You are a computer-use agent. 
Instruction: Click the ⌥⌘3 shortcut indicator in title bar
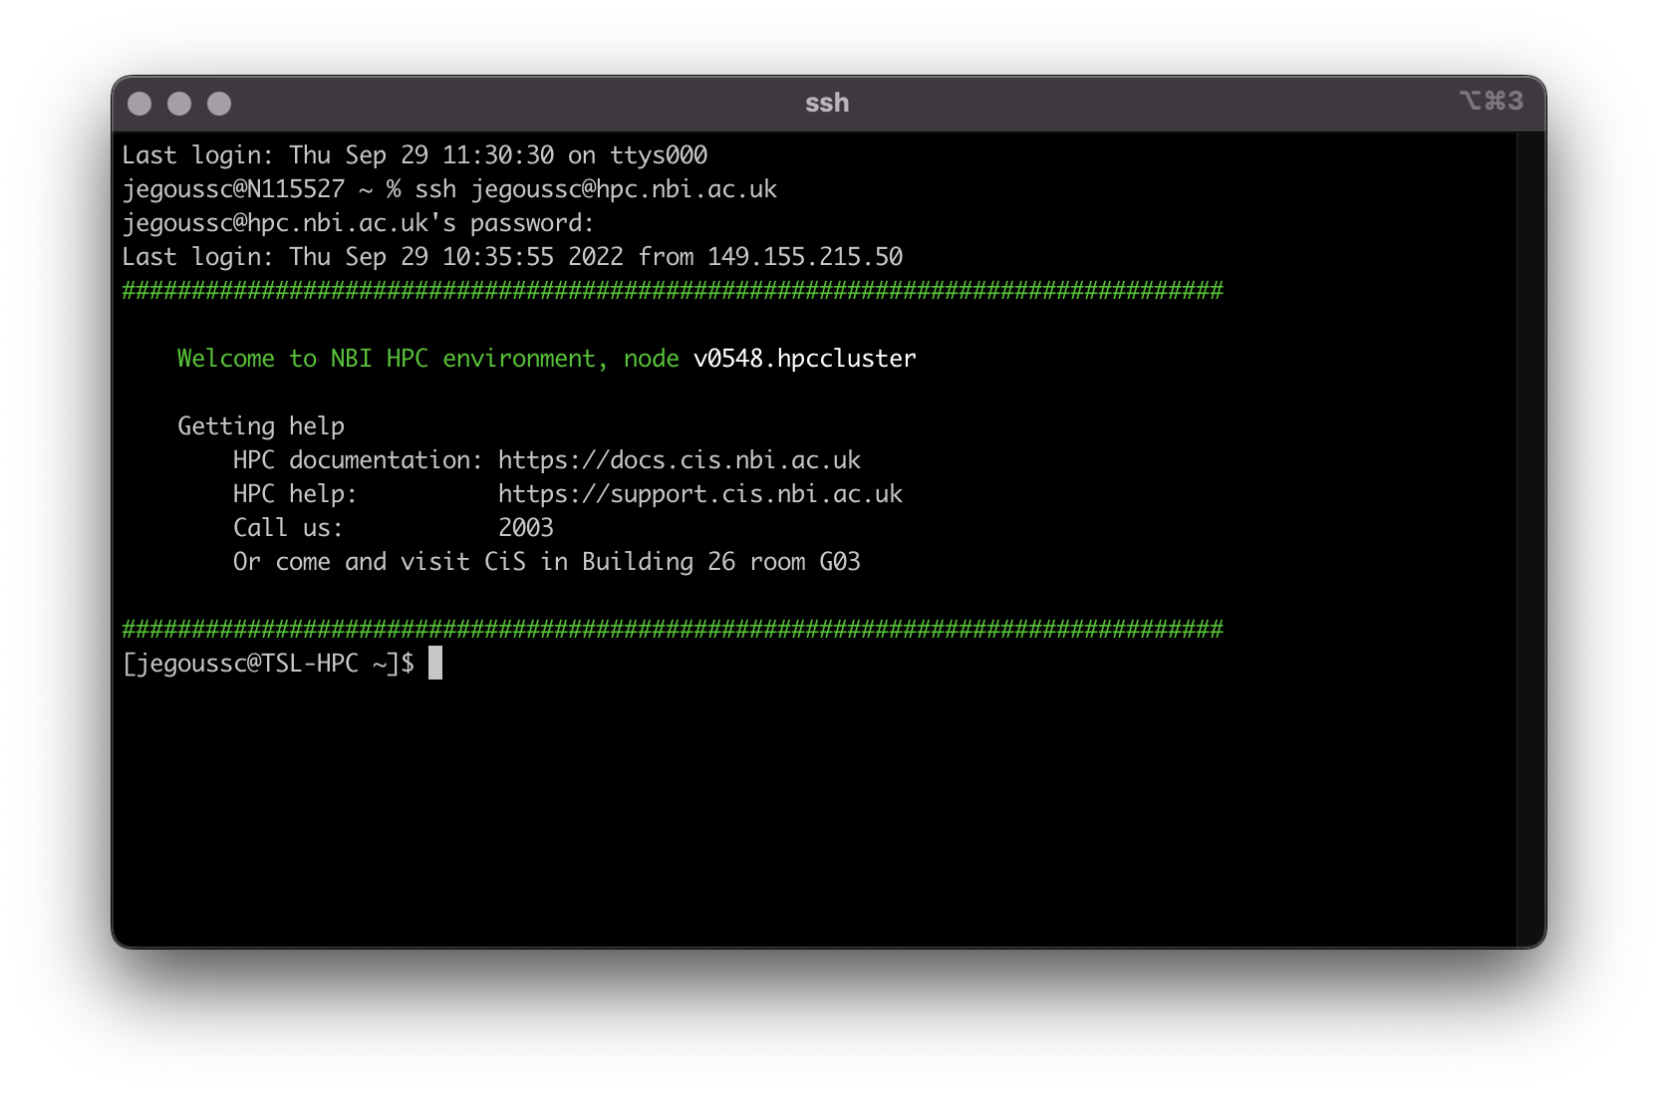1491,102
